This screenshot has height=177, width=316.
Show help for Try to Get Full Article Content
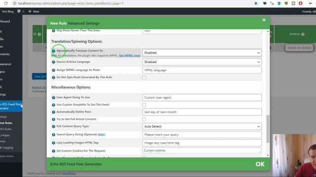(x=54, y=119)
